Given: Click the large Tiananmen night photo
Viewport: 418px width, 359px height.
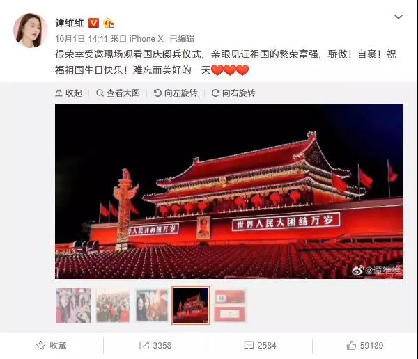Looking at the screenshot, I should tap(229, 191).
